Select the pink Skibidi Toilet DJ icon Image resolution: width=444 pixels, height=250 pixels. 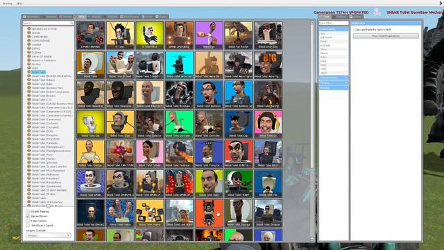tap(268, 124)
